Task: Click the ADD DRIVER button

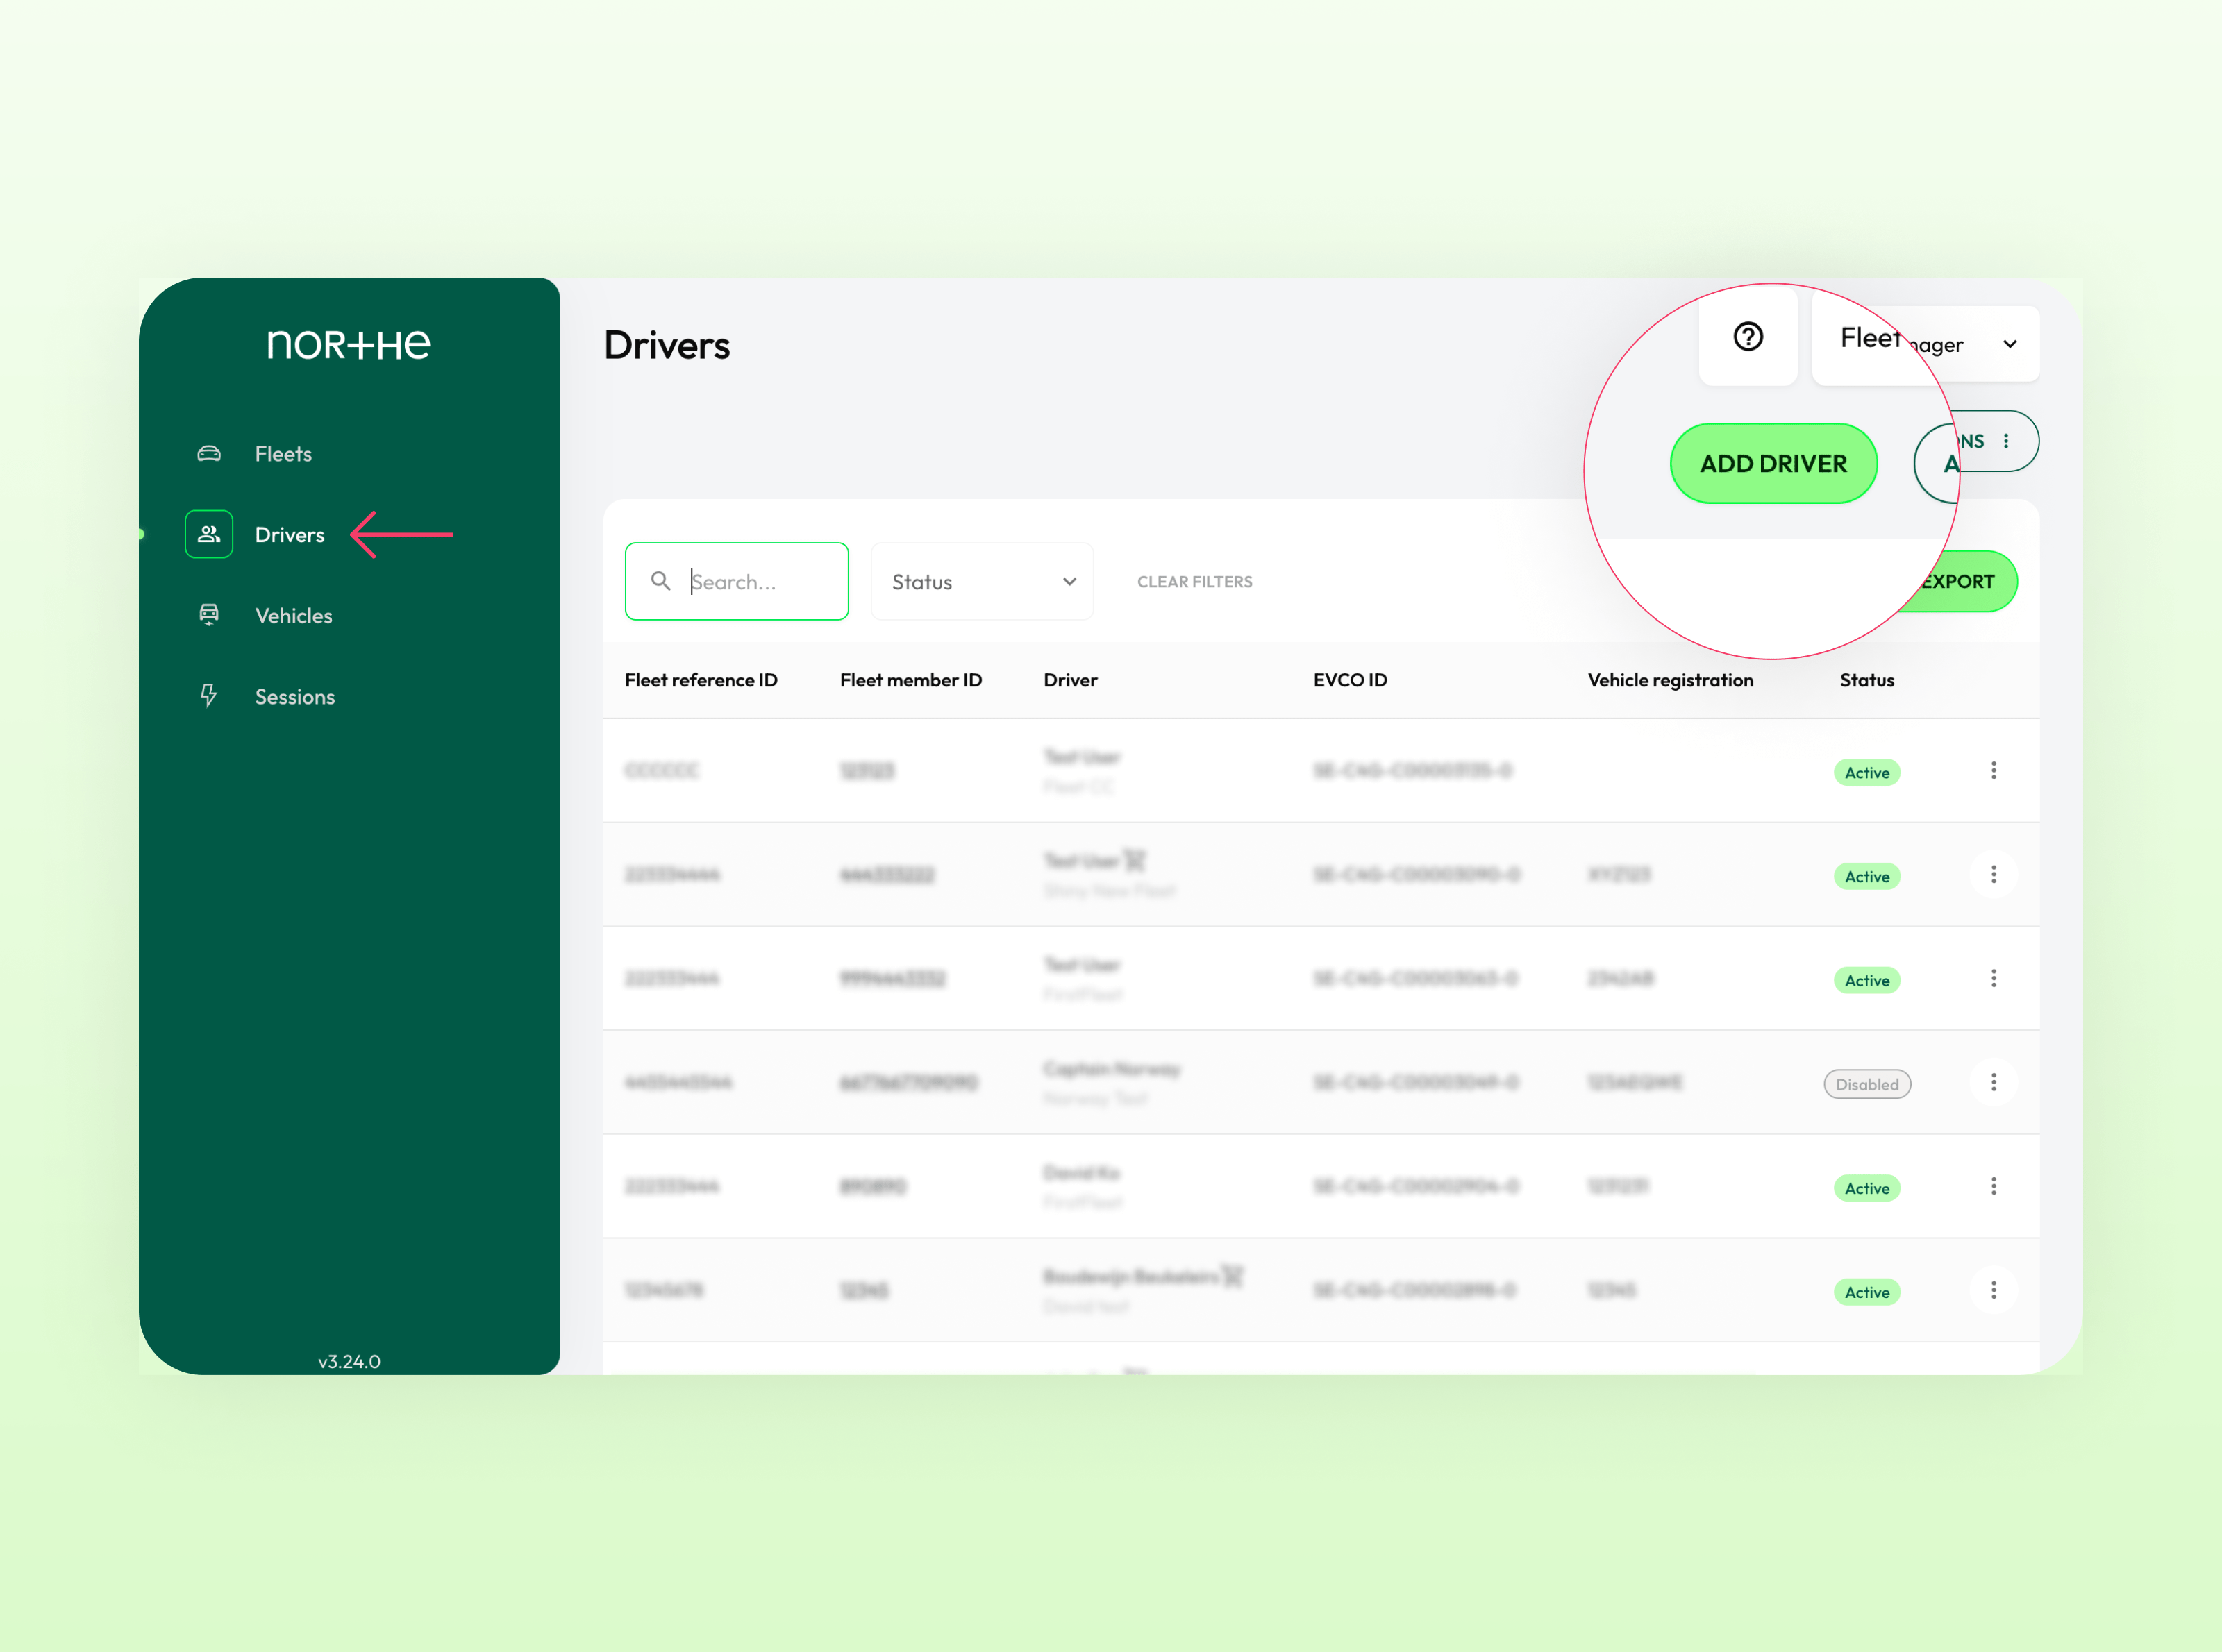Action: pos(1774,462)
